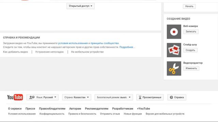The width and height of the screenshot is (218, 122).
Task: Click the Начать button
Action: pyautogui.click(x=189, y=6)
